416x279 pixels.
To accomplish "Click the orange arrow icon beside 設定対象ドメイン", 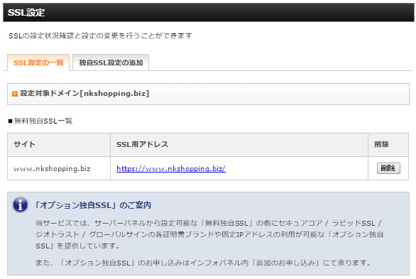I will pyautogui.click(x=15, y=94).
